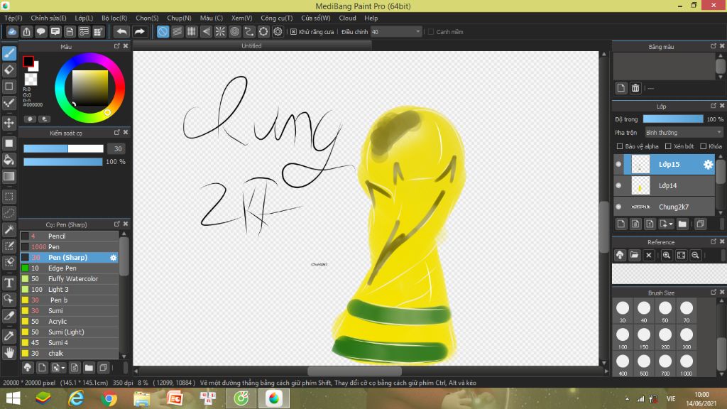
Task: Enable circle snap
Action: [x=234, y=31]
